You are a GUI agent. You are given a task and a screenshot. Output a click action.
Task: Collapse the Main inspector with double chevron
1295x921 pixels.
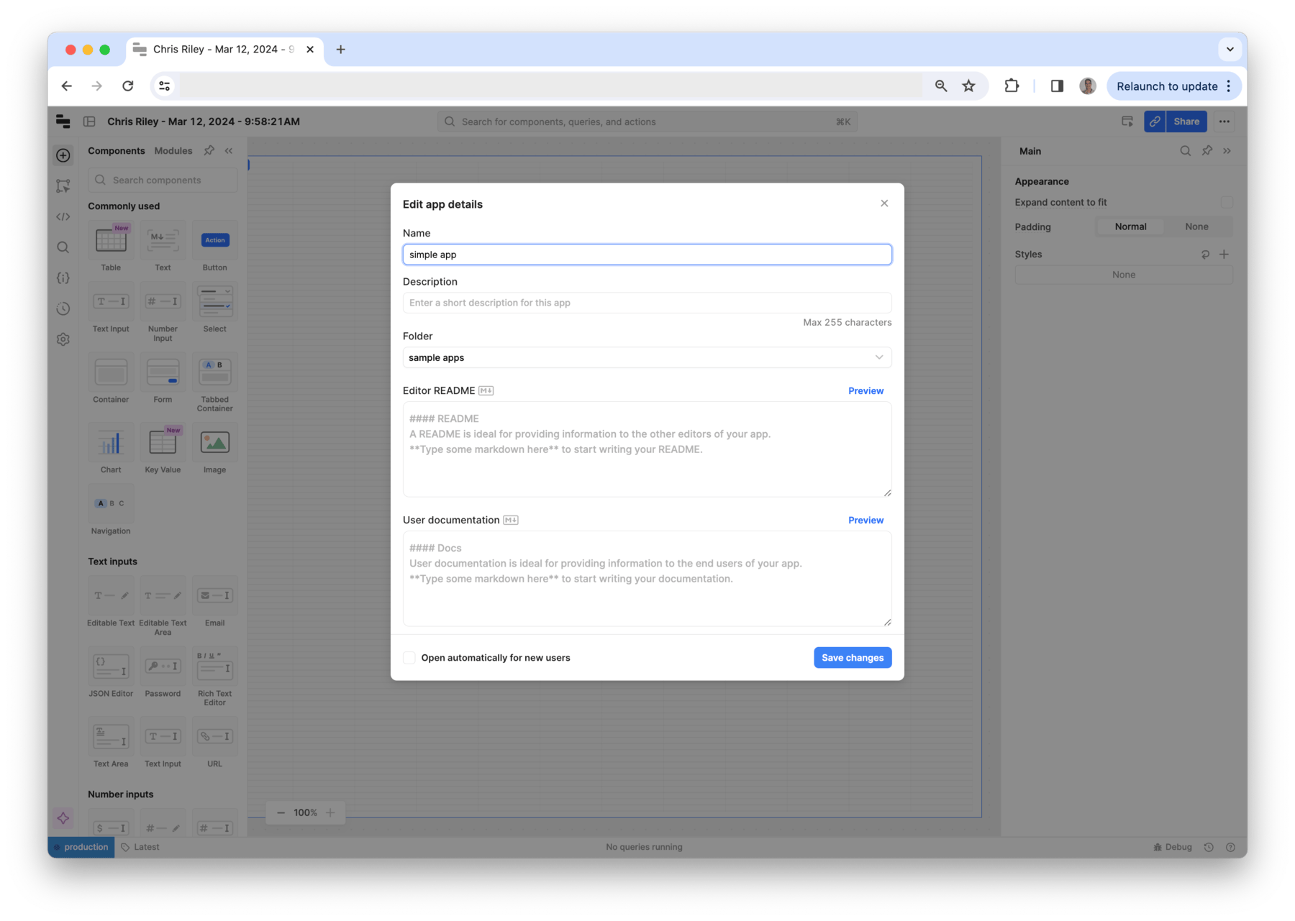1227,151
